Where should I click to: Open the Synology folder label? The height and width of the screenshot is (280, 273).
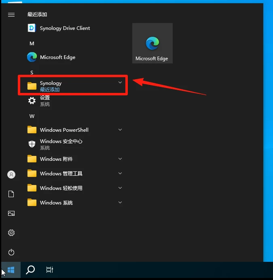pos(51,83)
